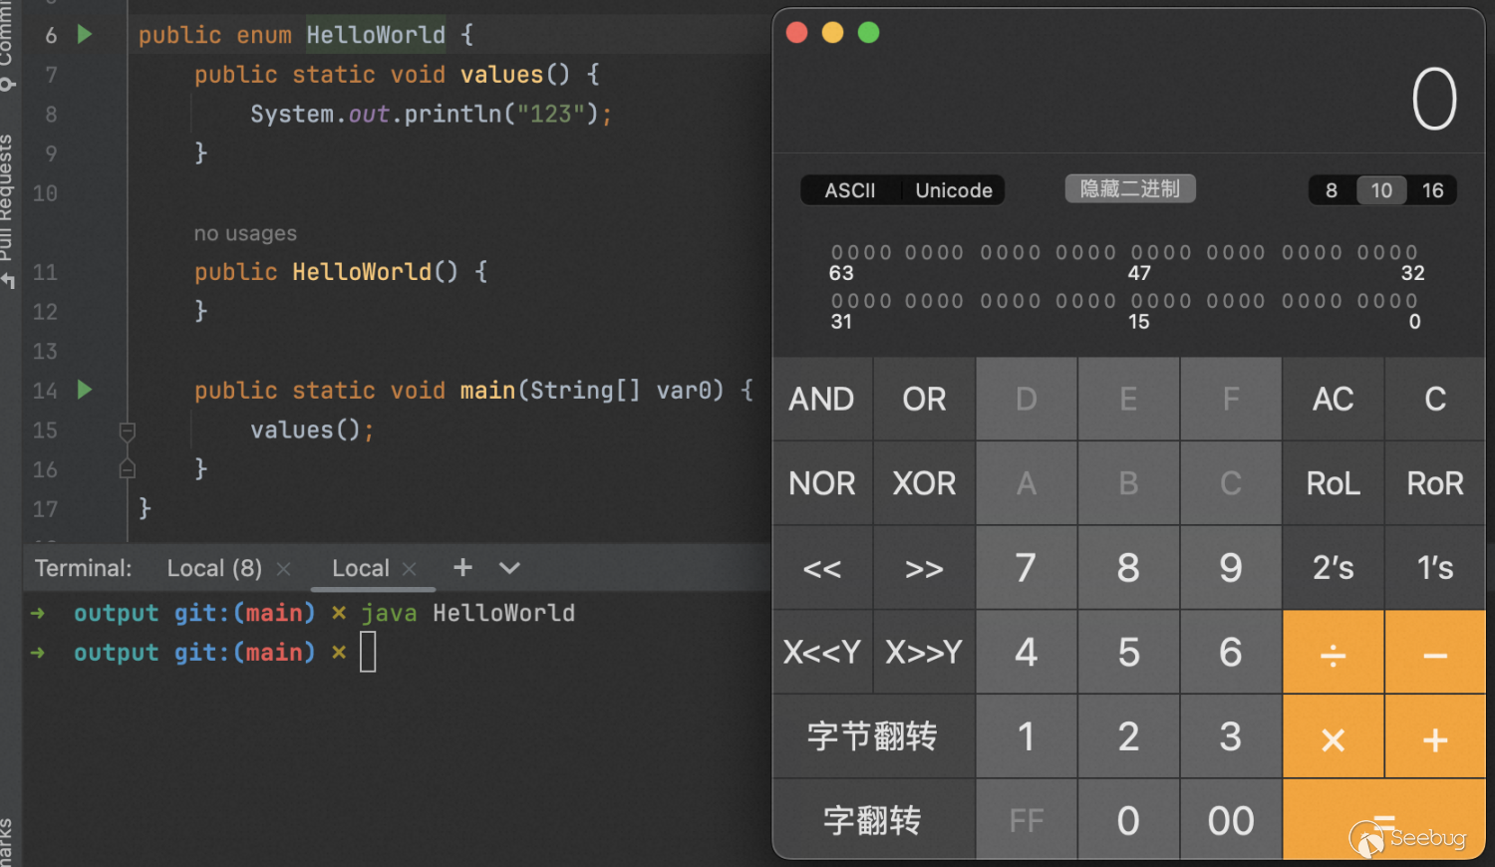Click run arrow next to main method
This screenshot has height=867, width=1495.
[x=85, y=390]
